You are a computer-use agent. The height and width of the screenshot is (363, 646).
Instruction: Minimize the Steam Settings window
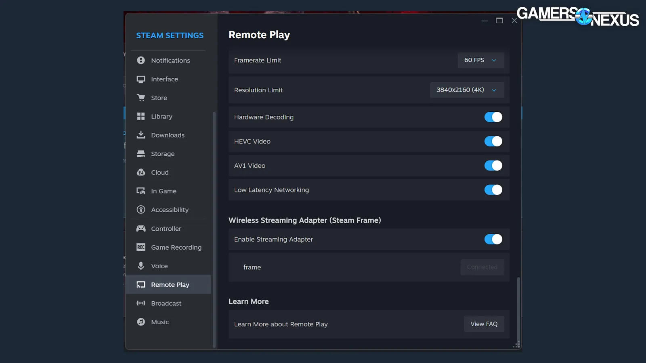(484, 21)
